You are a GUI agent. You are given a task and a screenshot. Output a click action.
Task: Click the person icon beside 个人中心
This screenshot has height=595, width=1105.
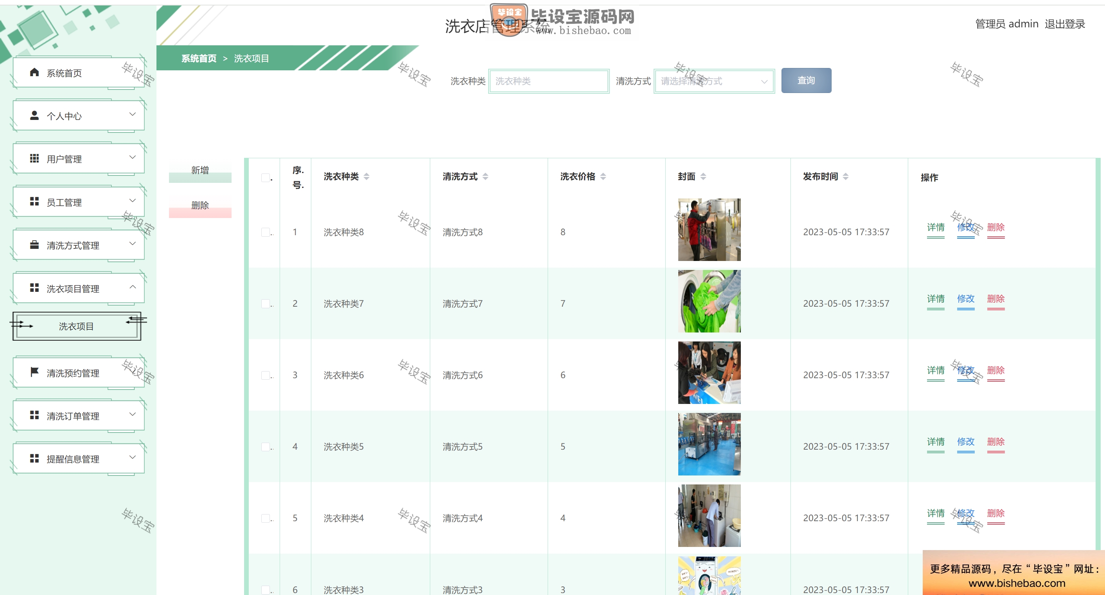(x=34, y=115)
